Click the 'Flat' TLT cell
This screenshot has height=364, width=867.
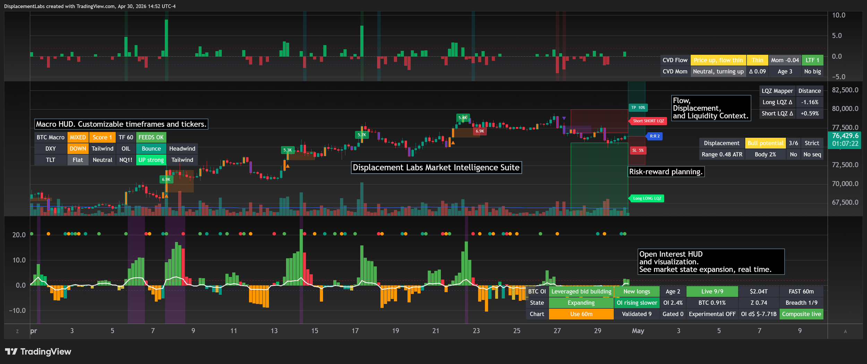78,160
